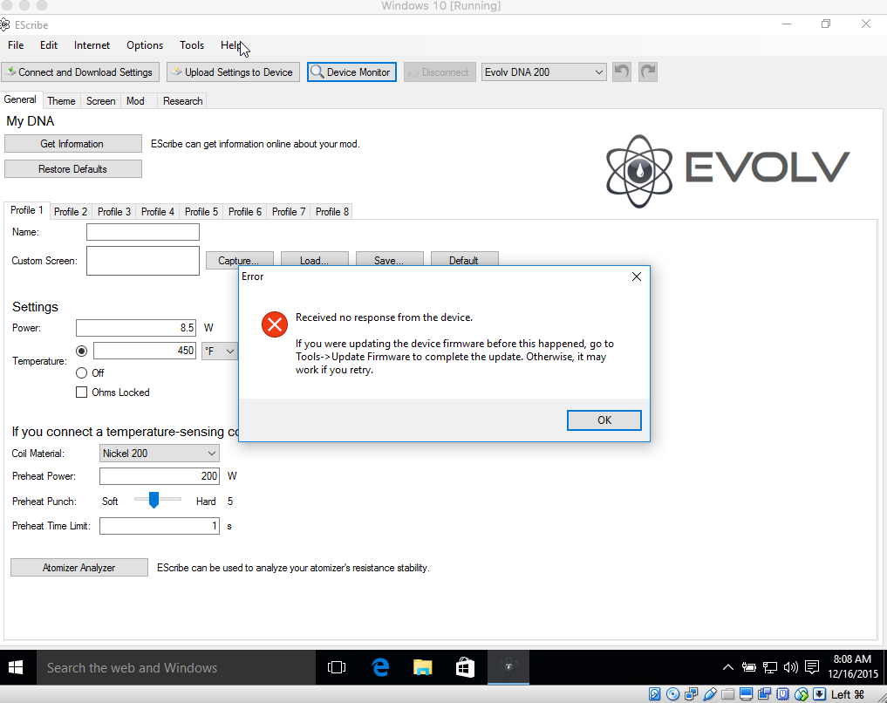
Task: Click the VirtualBox network adapters status icon
Action: (x=692, y=694)
